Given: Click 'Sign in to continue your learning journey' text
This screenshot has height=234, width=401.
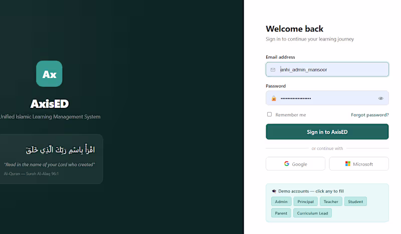Looking at the screenshot, I should 310,39.
